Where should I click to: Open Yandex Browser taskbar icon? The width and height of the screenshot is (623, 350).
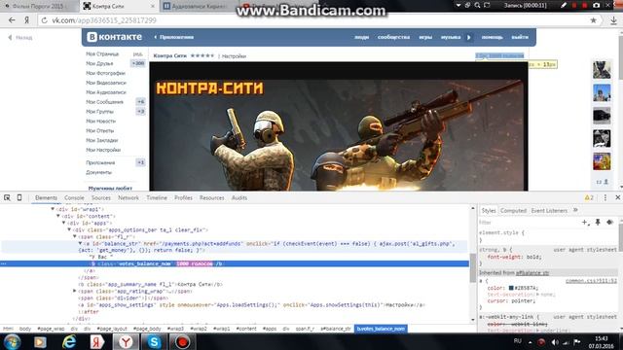[126, 341]
